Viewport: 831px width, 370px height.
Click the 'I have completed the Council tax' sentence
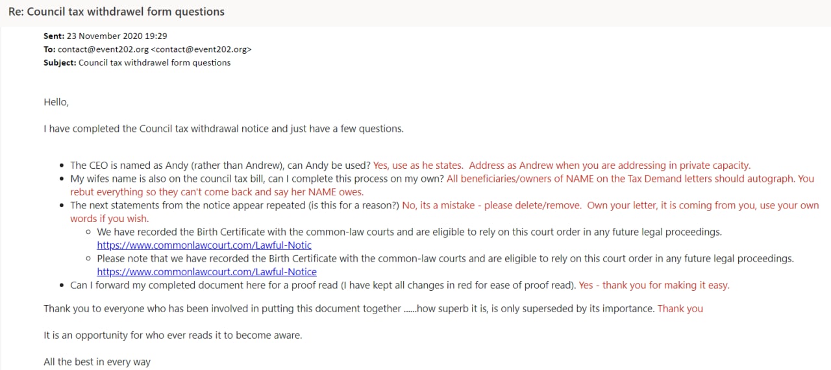coord(223,129)
